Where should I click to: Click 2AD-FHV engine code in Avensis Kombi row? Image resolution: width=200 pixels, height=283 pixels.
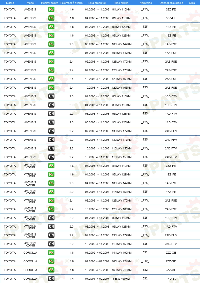(x=171, y=235)
